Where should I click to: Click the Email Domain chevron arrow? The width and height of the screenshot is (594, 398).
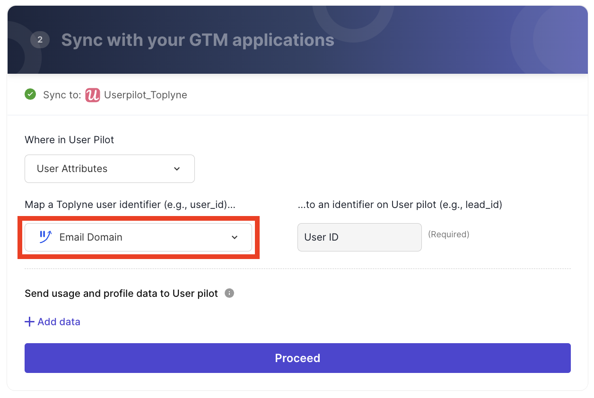click(x=235, y=237)
